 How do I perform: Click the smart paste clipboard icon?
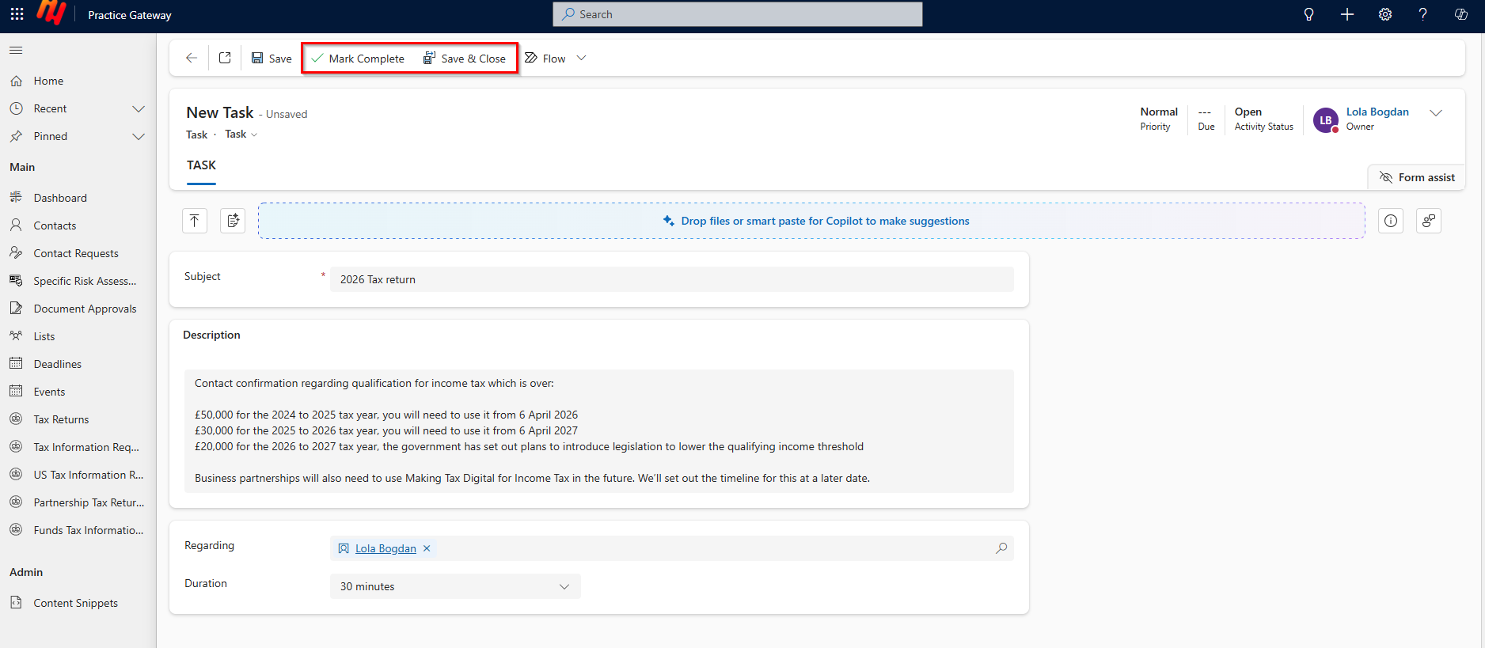tap(233, 221)
